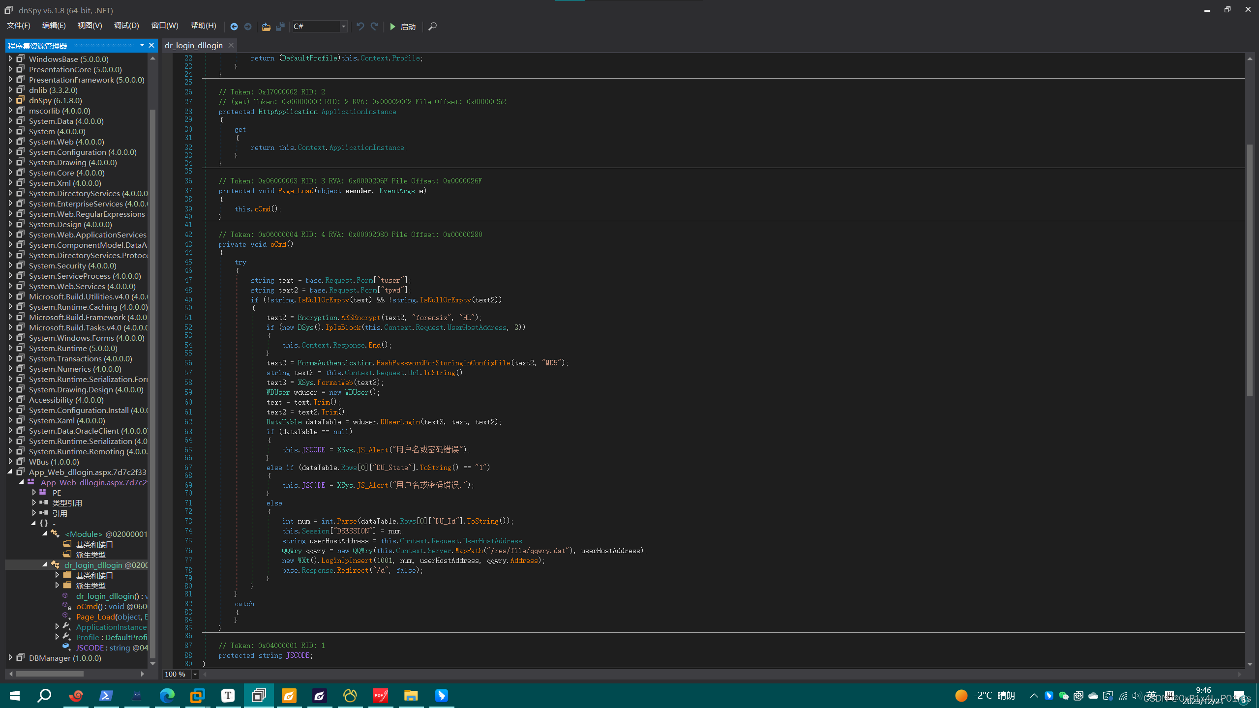1259x708 pixels.
Task: Open File Explorer from the taskbar
Action: (x=411, y=695)
